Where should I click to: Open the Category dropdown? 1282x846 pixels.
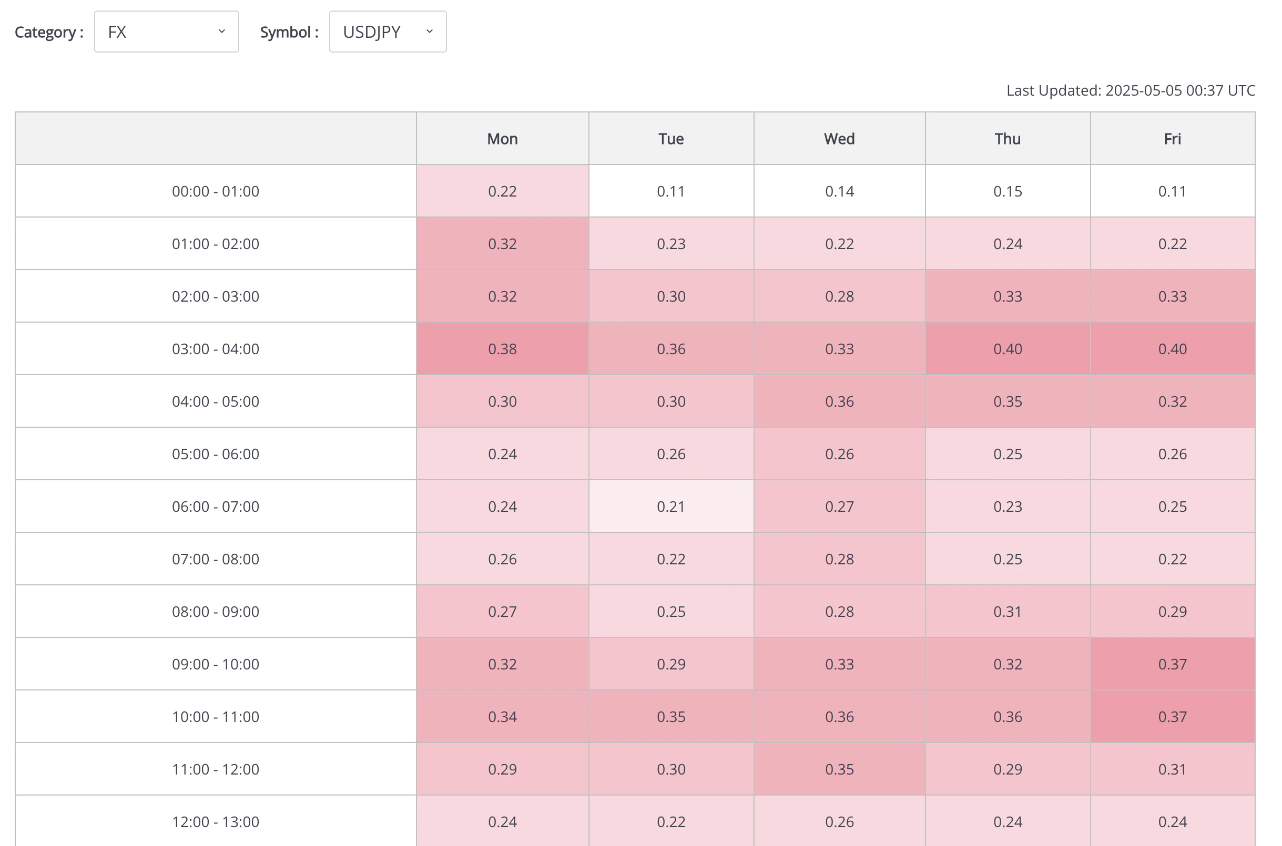click(166, 32)
